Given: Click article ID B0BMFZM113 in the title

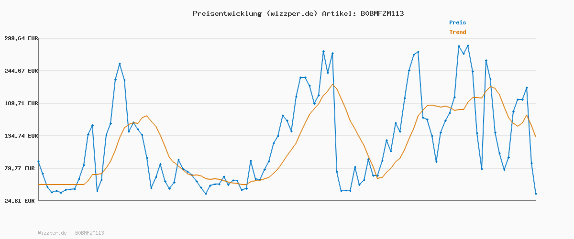Looking at the screenshot, I should point(382,13).
